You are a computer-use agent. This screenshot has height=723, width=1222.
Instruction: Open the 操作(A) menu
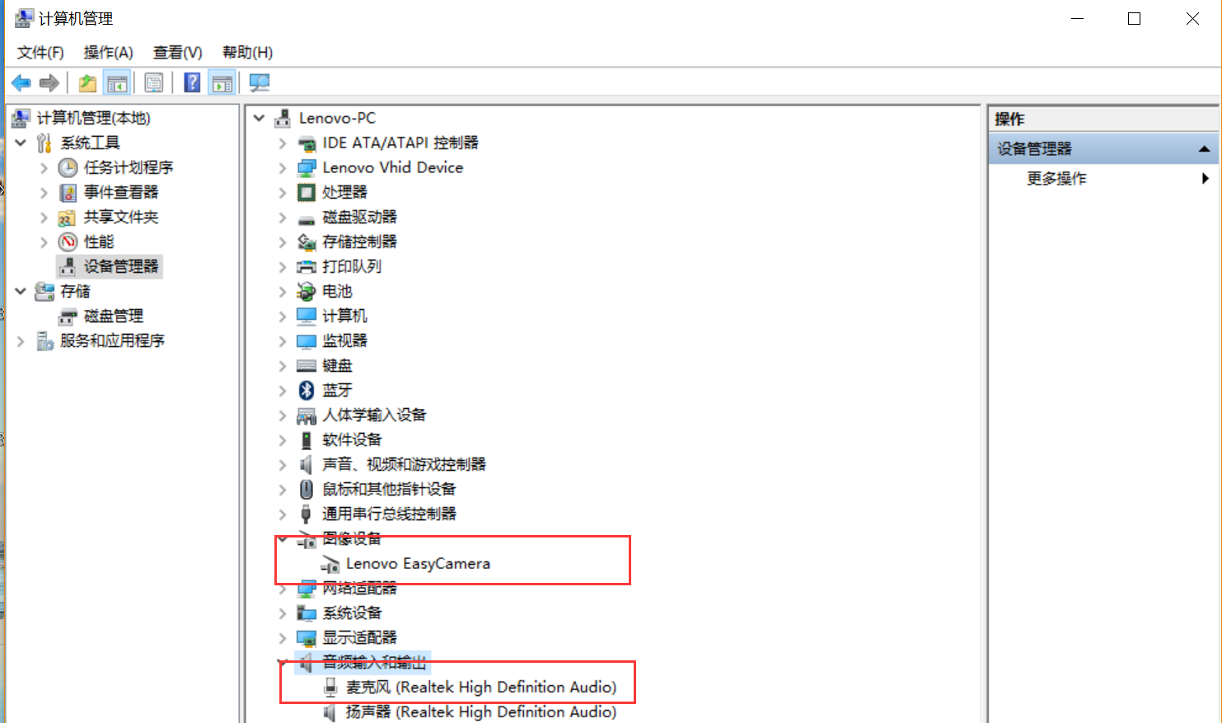108,52
